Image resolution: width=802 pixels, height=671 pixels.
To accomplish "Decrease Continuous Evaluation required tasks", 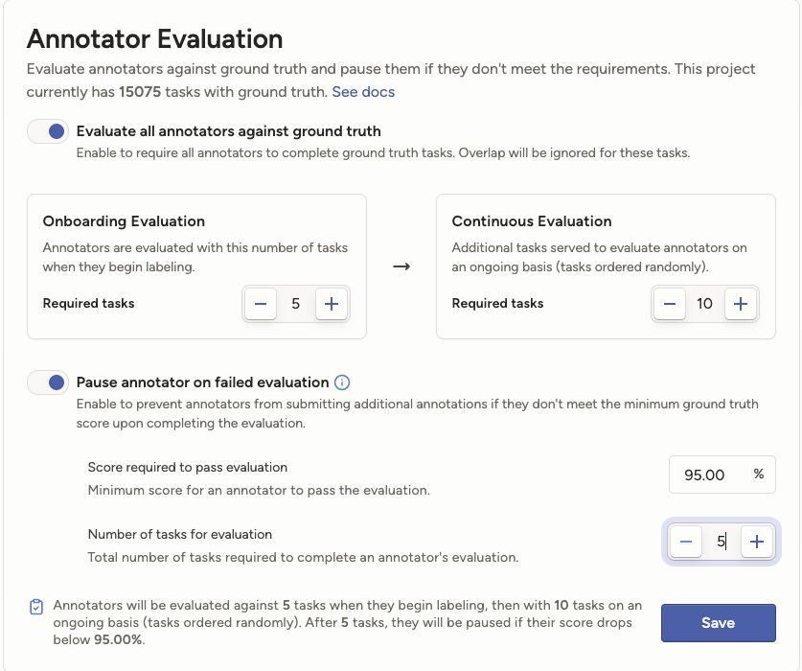I will tap(670, 304).
